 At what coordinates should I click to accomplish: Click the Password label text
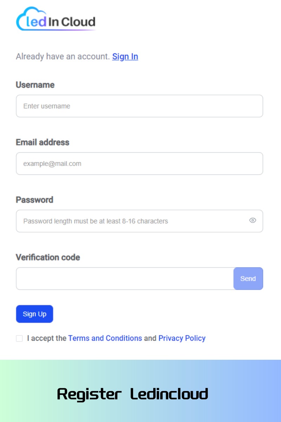click(x=34, y=200)
